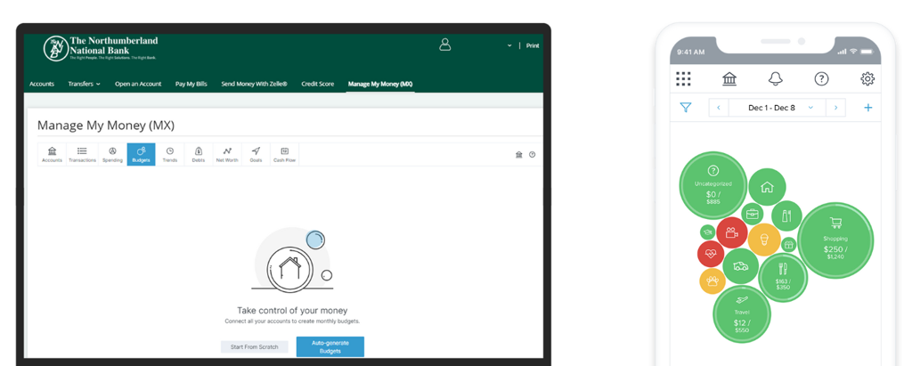Viewport: 912px width, 366px height.
Task: Tap the small graduation cap bubble
Action: [x=708, y=232]
